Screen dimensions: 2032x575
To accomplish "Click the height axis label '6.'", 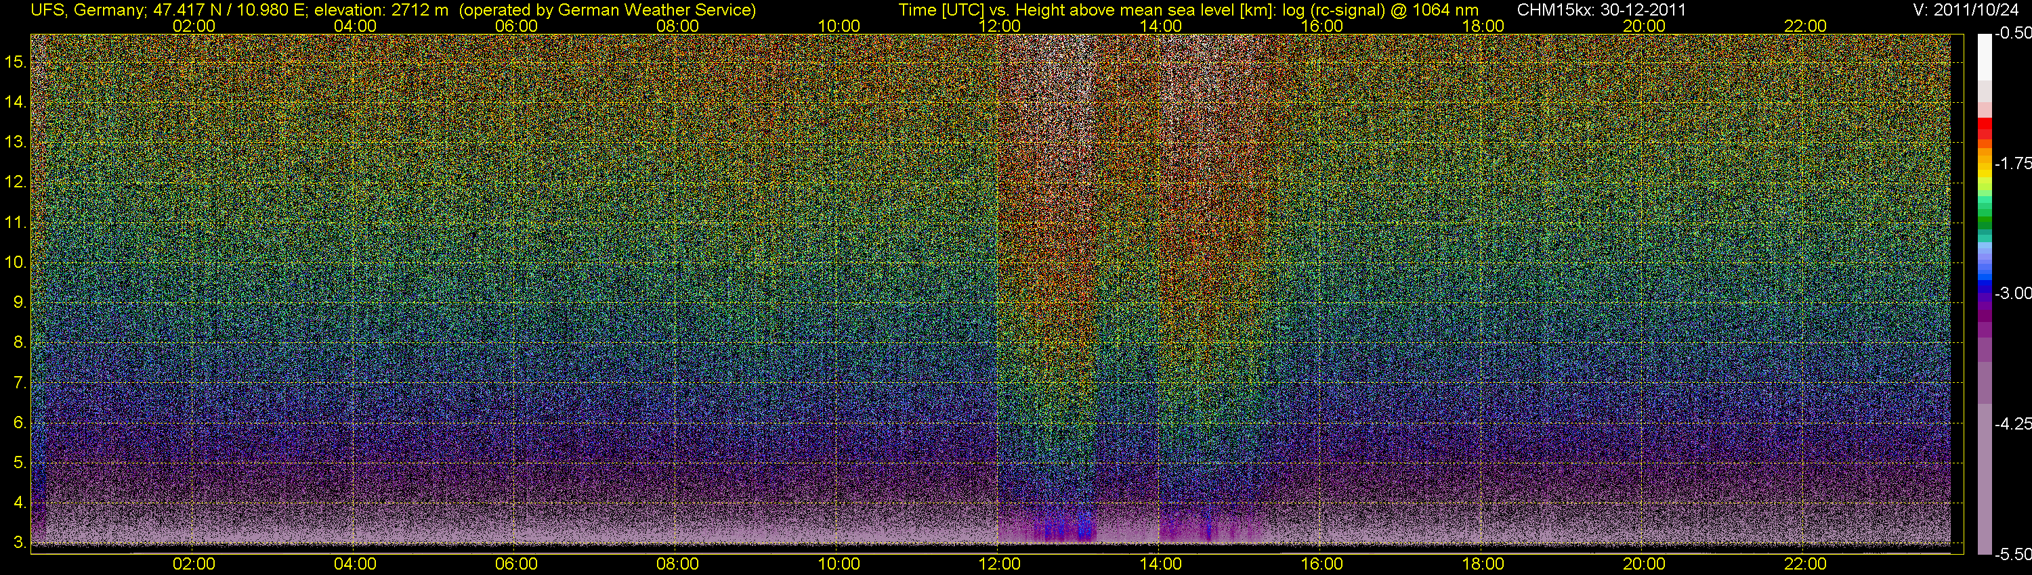I will 20,423.
